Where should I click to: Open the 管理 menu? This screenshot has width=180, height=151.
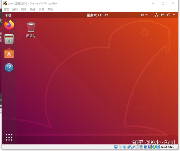tap(6, 9)
